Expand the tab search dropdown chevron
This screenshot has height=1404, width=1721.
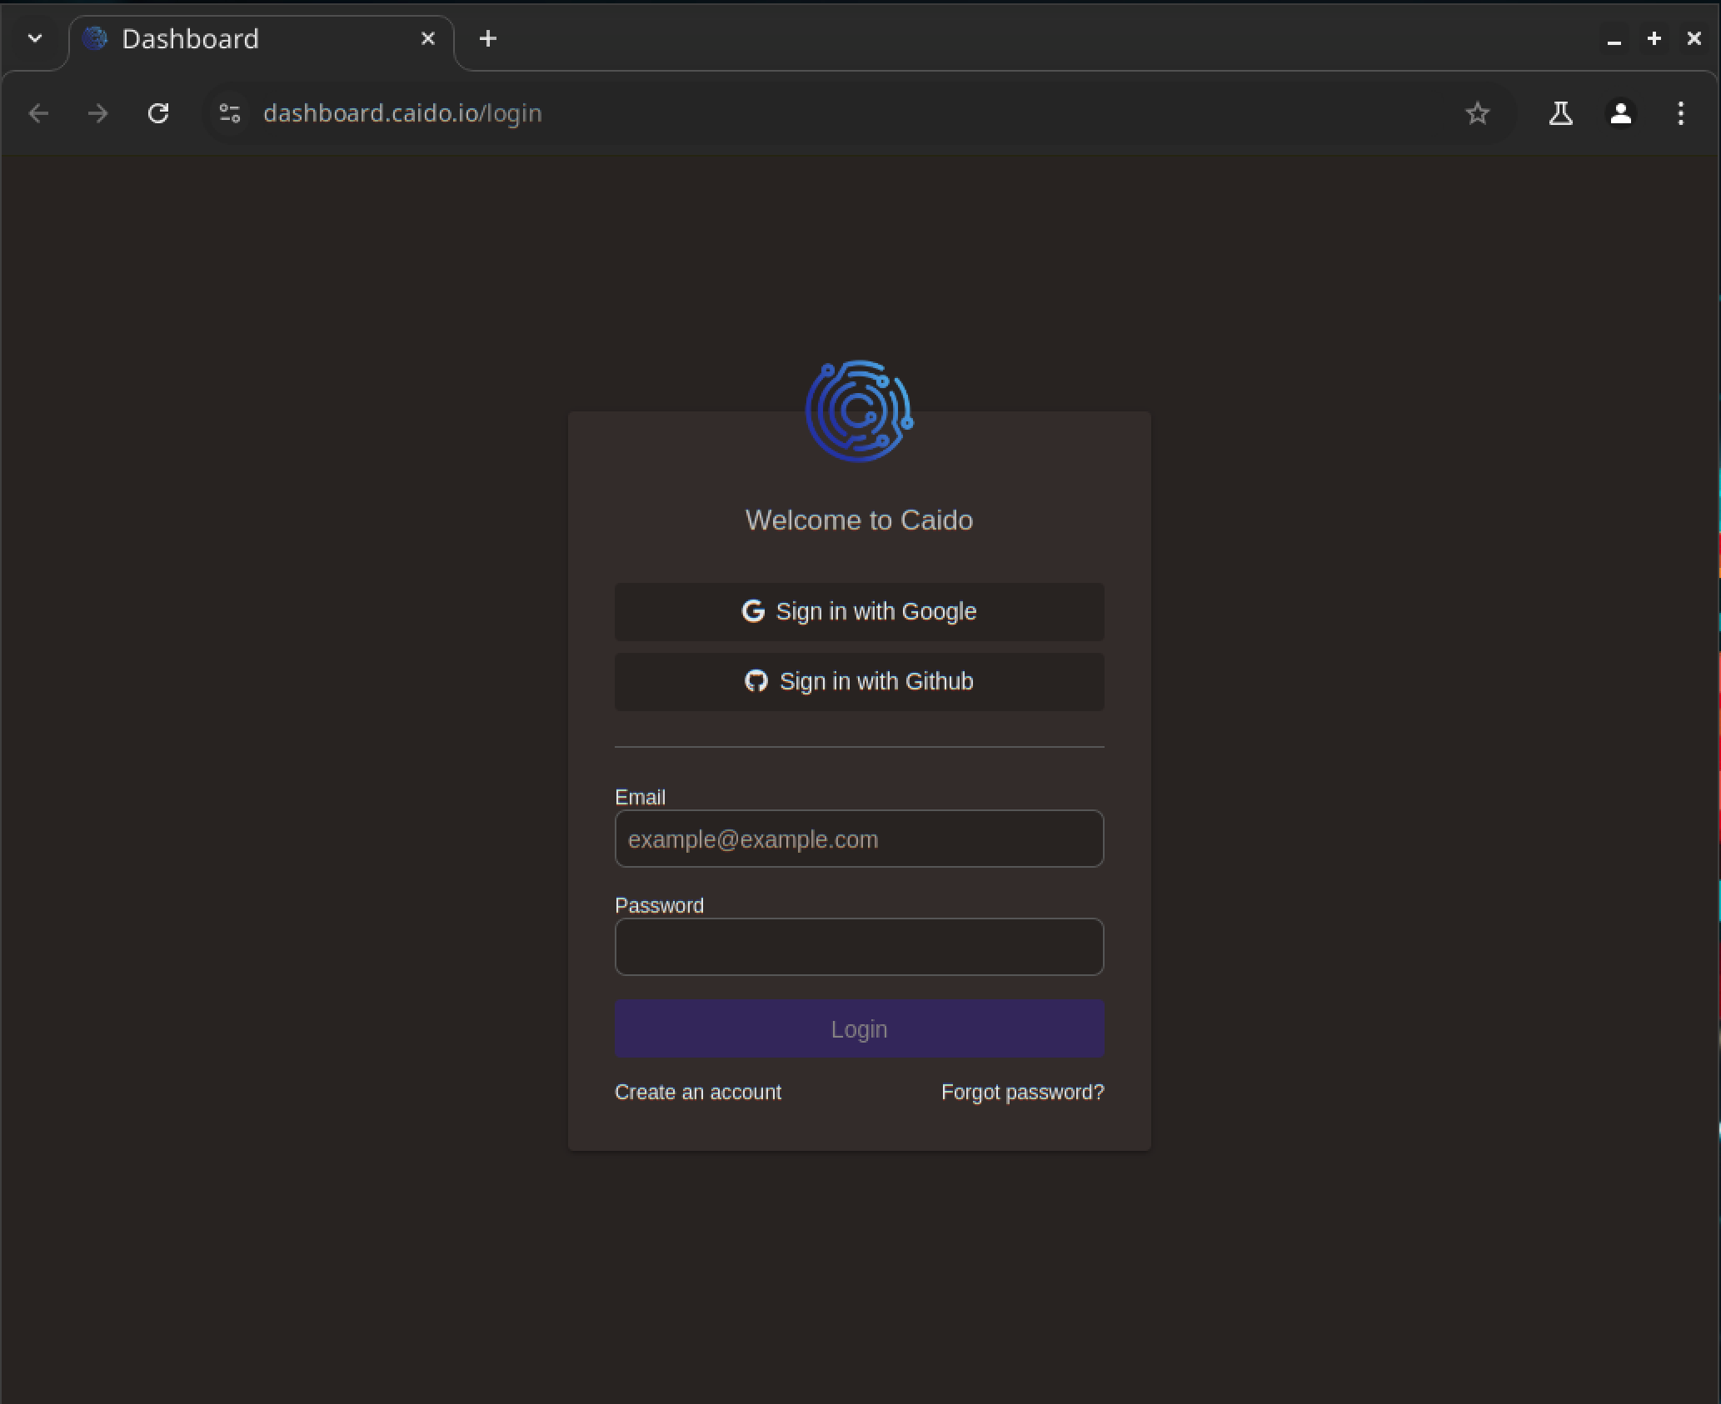click(35, 38)
